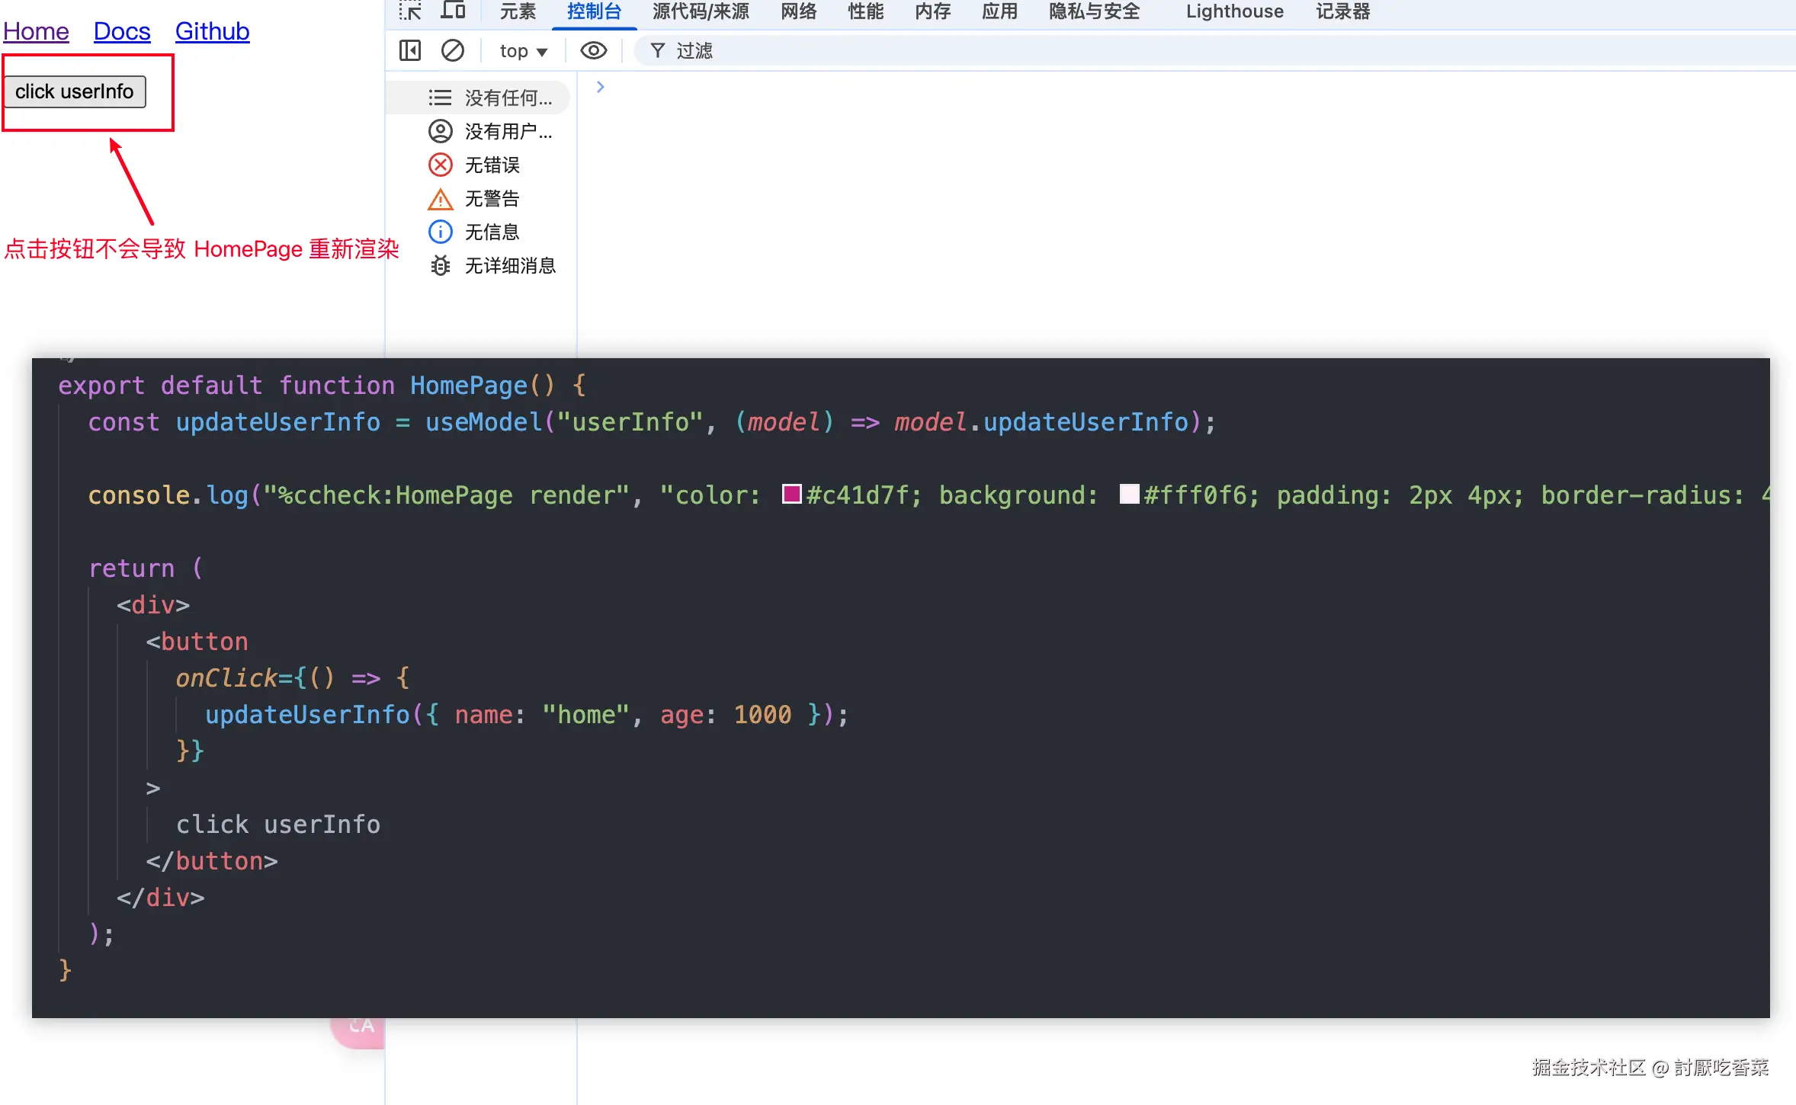Click the #c41d7f color swatch in code

pyautogui.click(x=792, y=494)
